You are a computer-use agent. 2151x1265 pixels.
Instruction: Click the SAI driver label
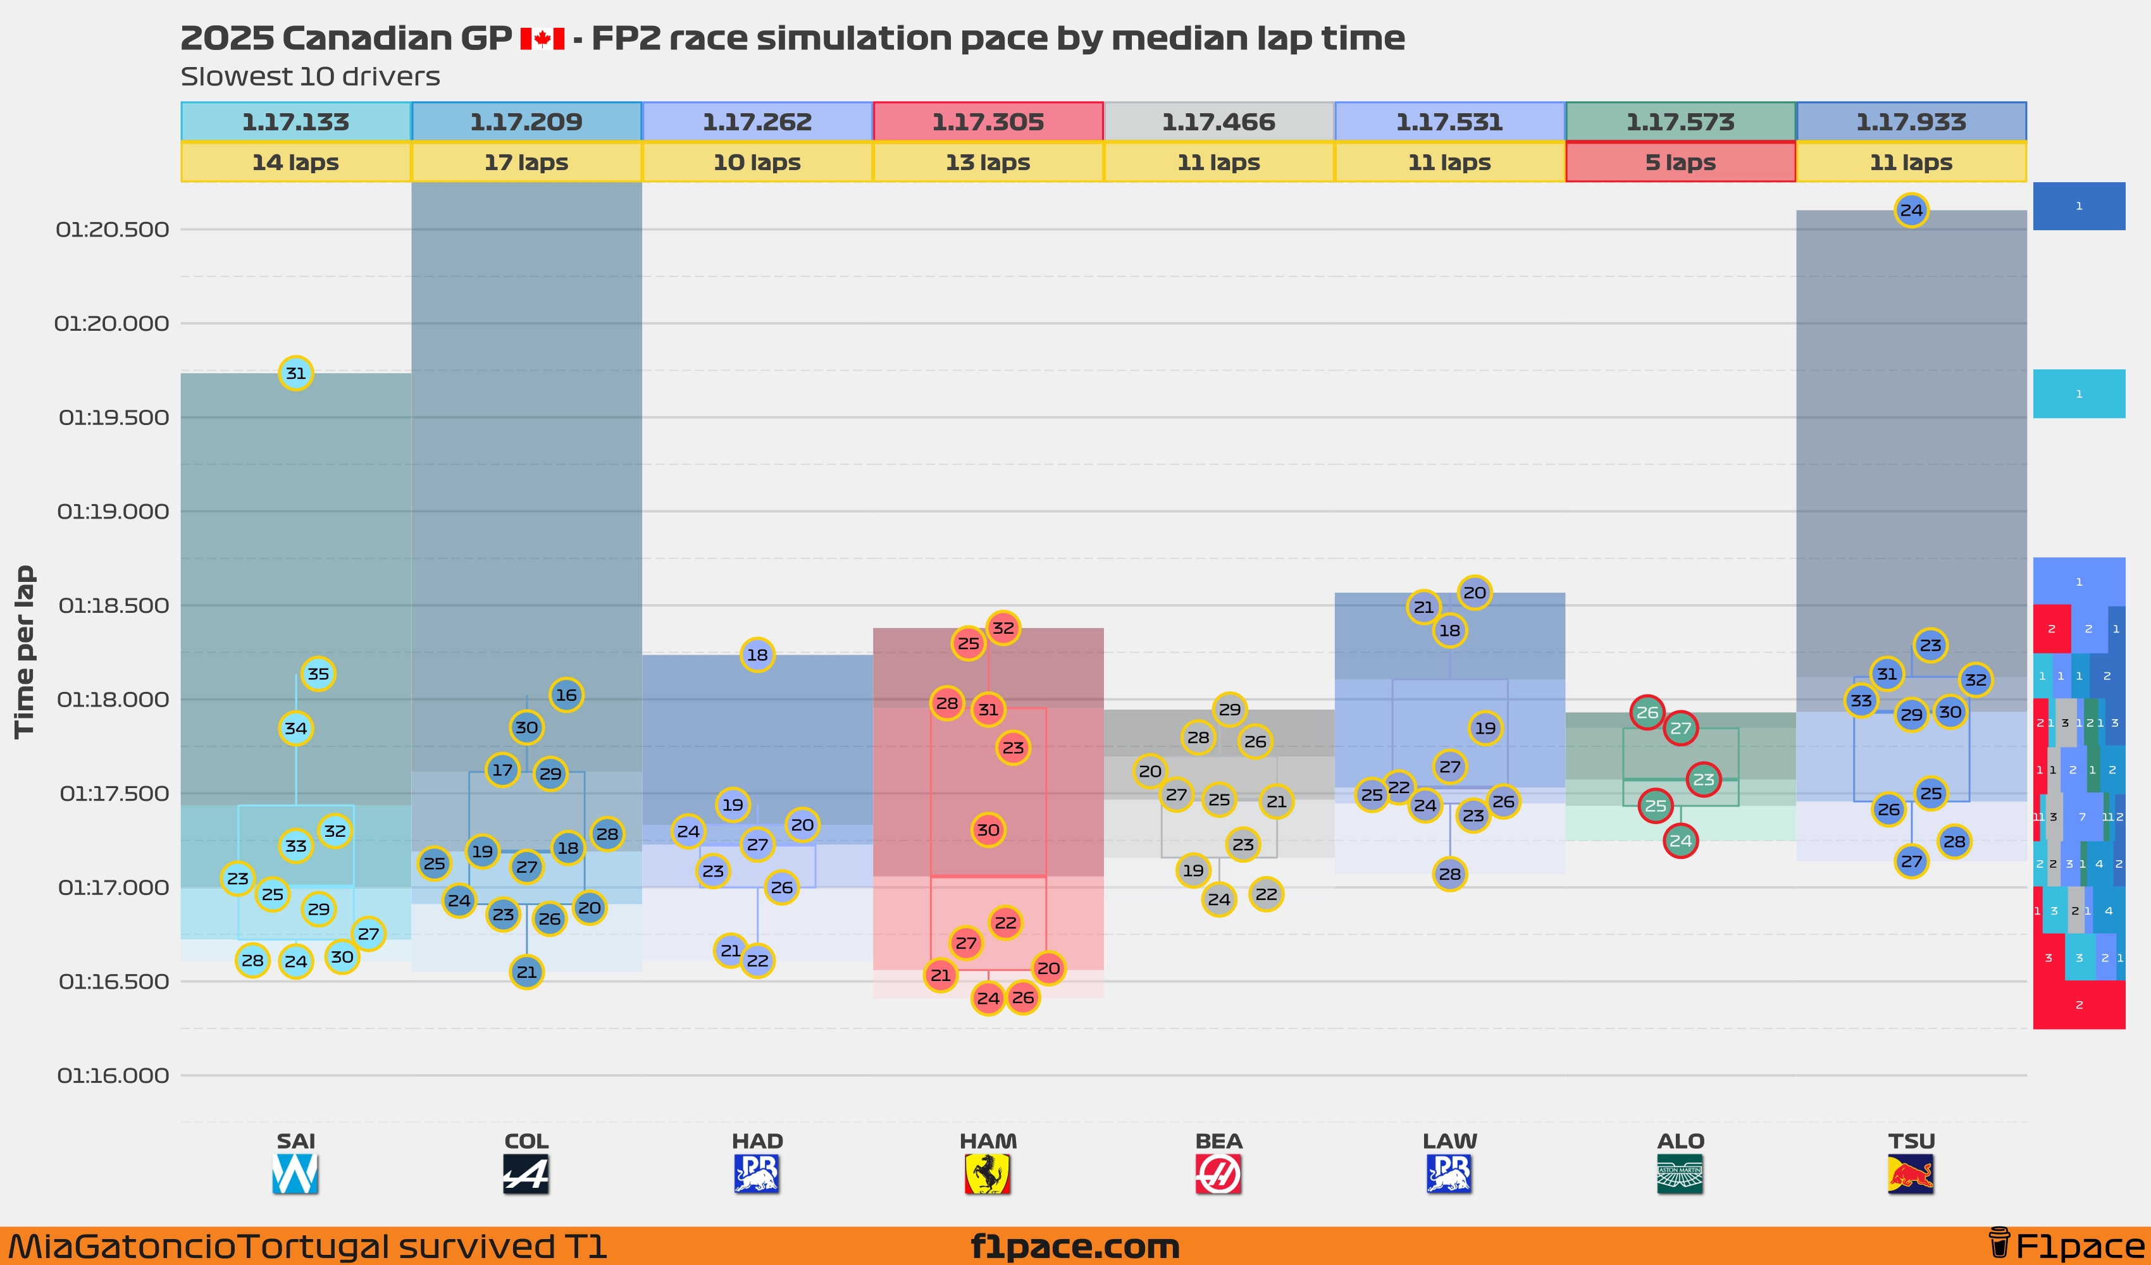(x=295, y=1141)
